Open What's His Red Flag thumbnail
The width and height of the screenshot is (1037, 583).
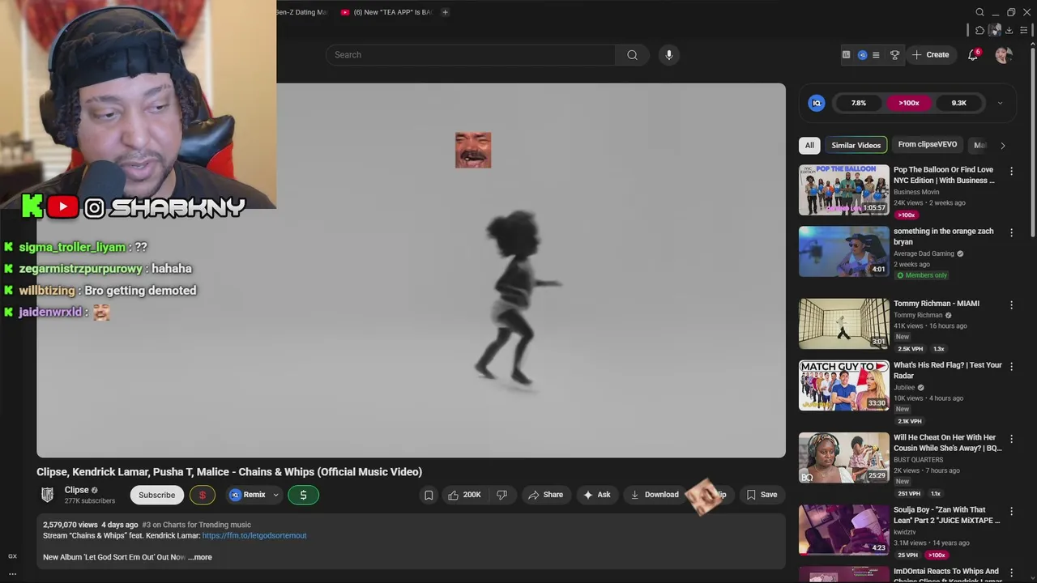coord(844,385)
